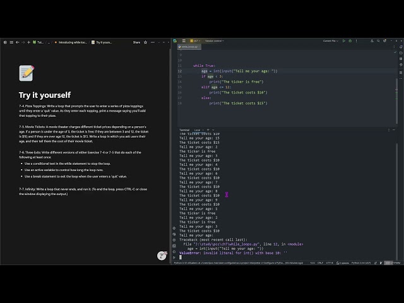Open the Version Control sidebar icon

pyautogui.click(x=174, y=258)
